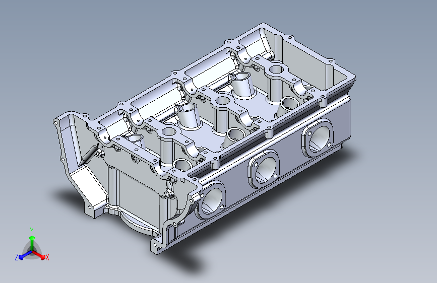
Task: Click the red X axis of the triad
Action: (39, 255)
